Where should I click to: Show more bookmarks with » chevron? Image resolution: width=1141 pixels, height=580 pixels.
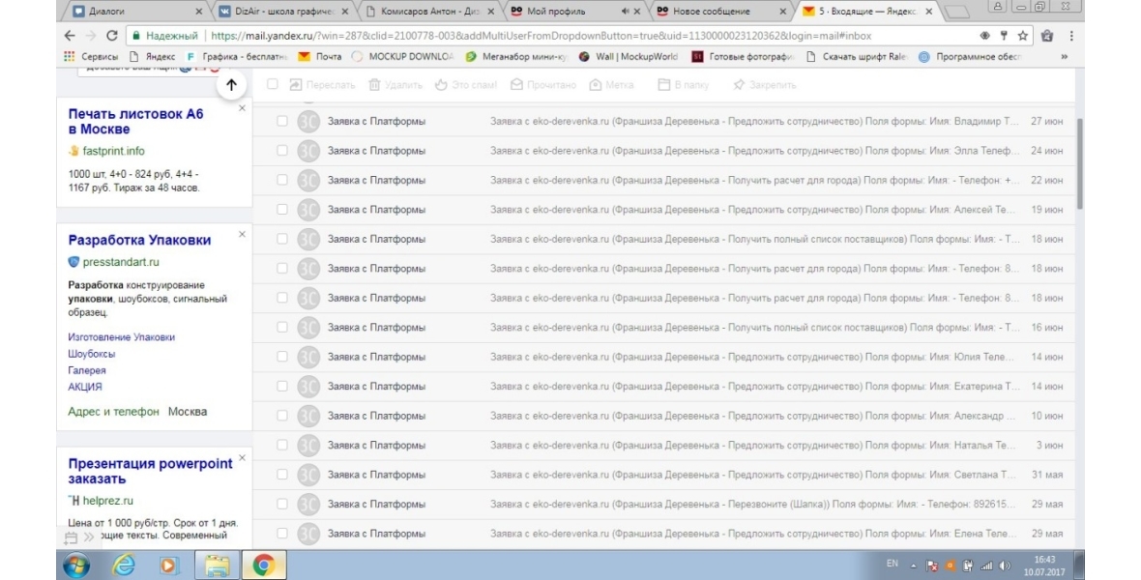pos(1064,56)
